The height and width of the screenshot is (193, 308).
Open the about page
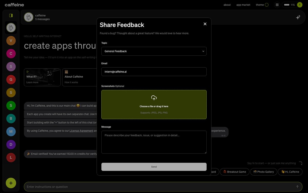pos(227,5)
